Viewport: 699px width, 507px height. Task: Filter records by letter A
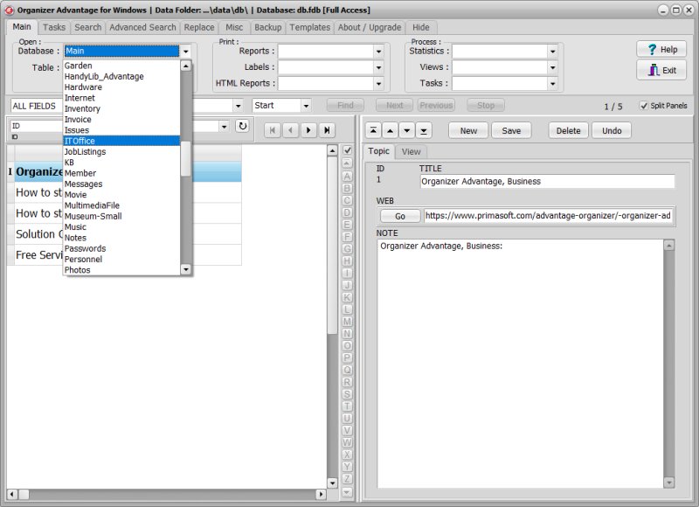click(347, 176)
